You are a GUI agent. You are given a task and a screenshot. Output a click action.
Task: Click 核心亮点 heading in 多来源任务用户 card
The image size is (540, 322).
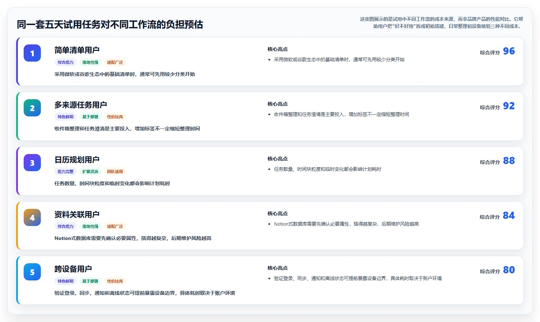pyautogui.click(x=278, y=104)
